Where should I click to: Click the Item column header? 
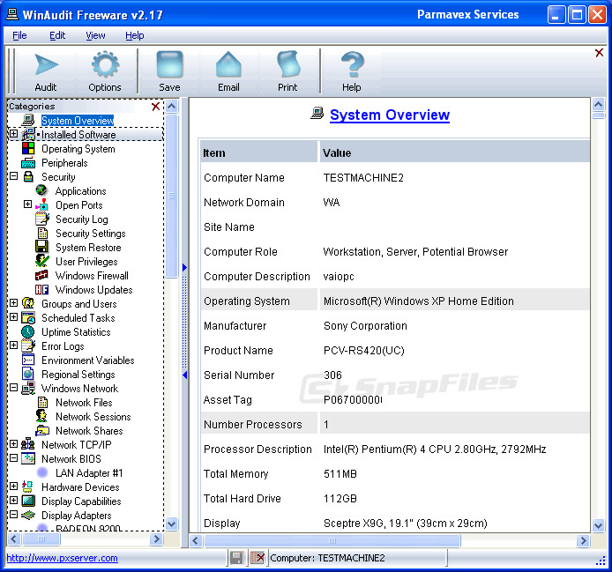(x=258, y=152)
